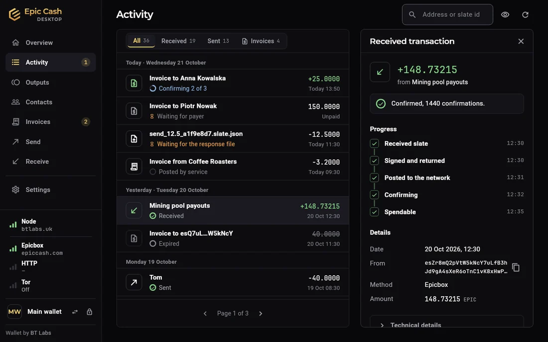Go to the next page of activity
The image size is (548, 342).
tap(261, 313)
